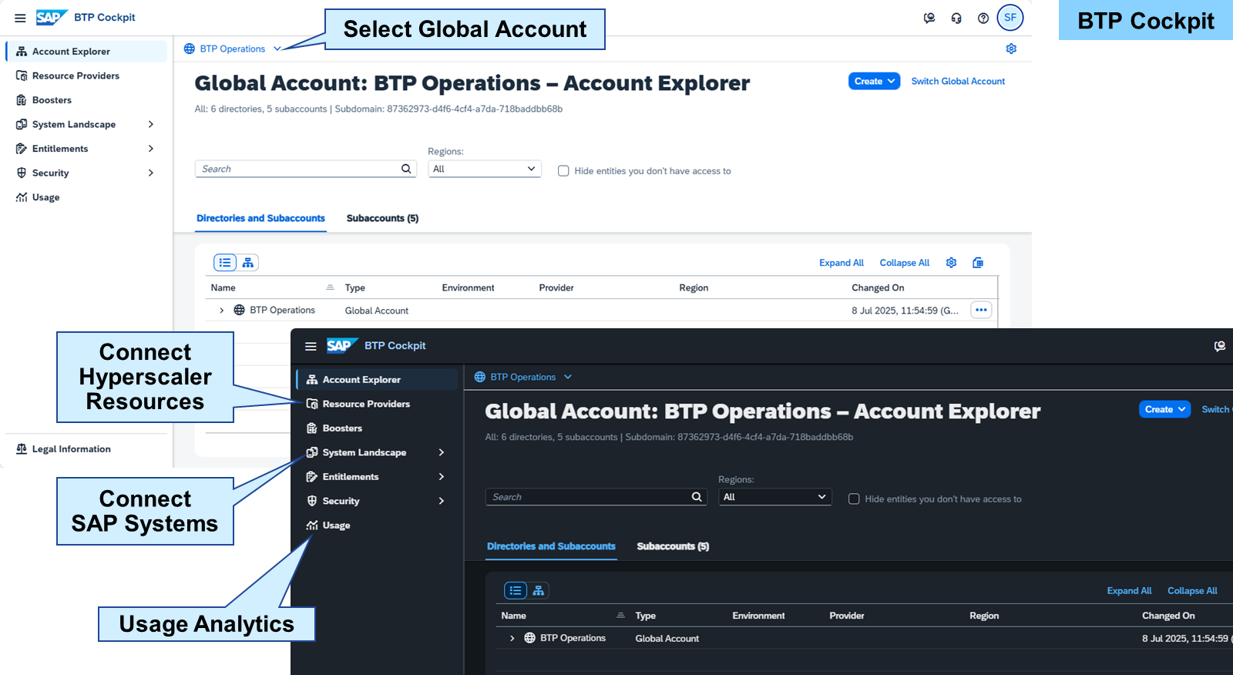Click the Environment column header, dark window
1233x675 pixels.
tap(758, 616)
